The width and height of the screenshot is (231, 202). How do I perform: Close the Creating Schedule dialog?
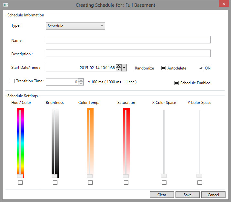tap(224, 4)
